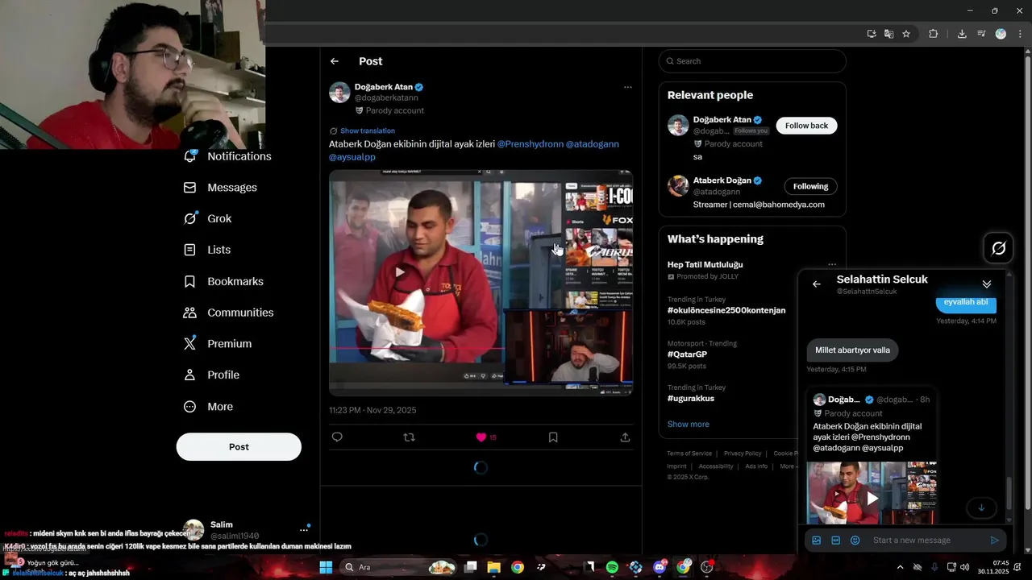Click the share icon under the post
Viewport: 1032px width, 580px height.
click(625, 437)
